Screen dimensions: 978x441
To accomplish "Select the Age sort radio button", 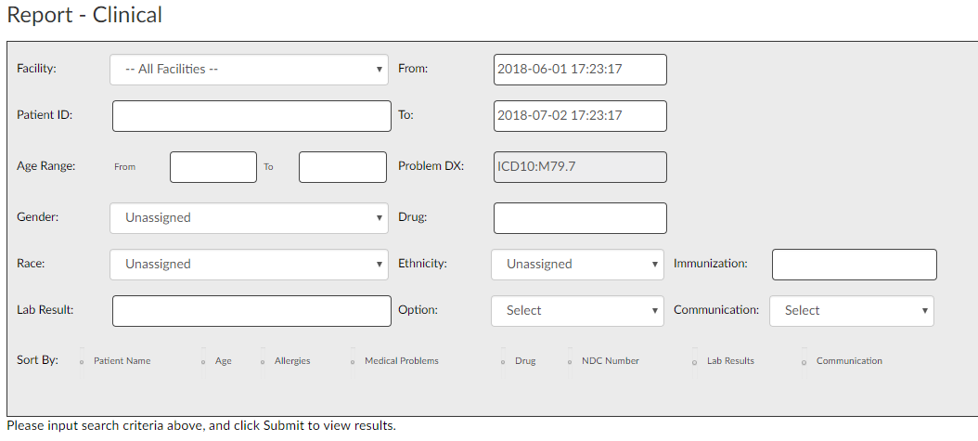I will (203, 362).
